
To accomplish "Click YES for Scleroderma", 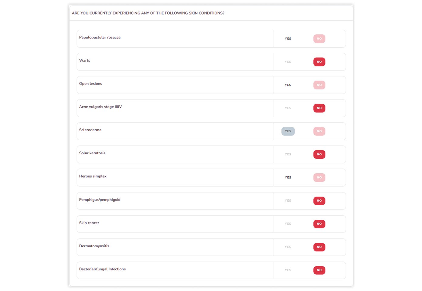I will [288, 131].
